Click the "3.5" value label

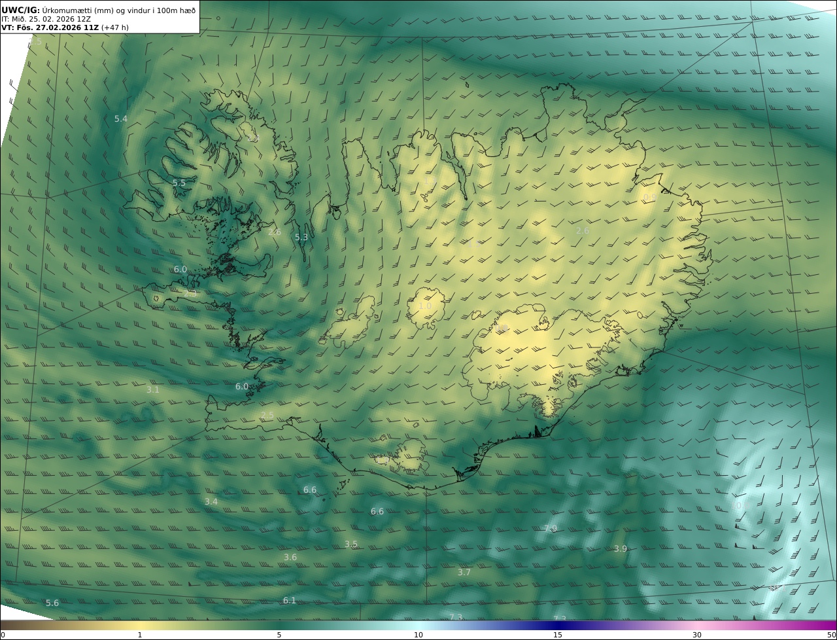(351, 544)
